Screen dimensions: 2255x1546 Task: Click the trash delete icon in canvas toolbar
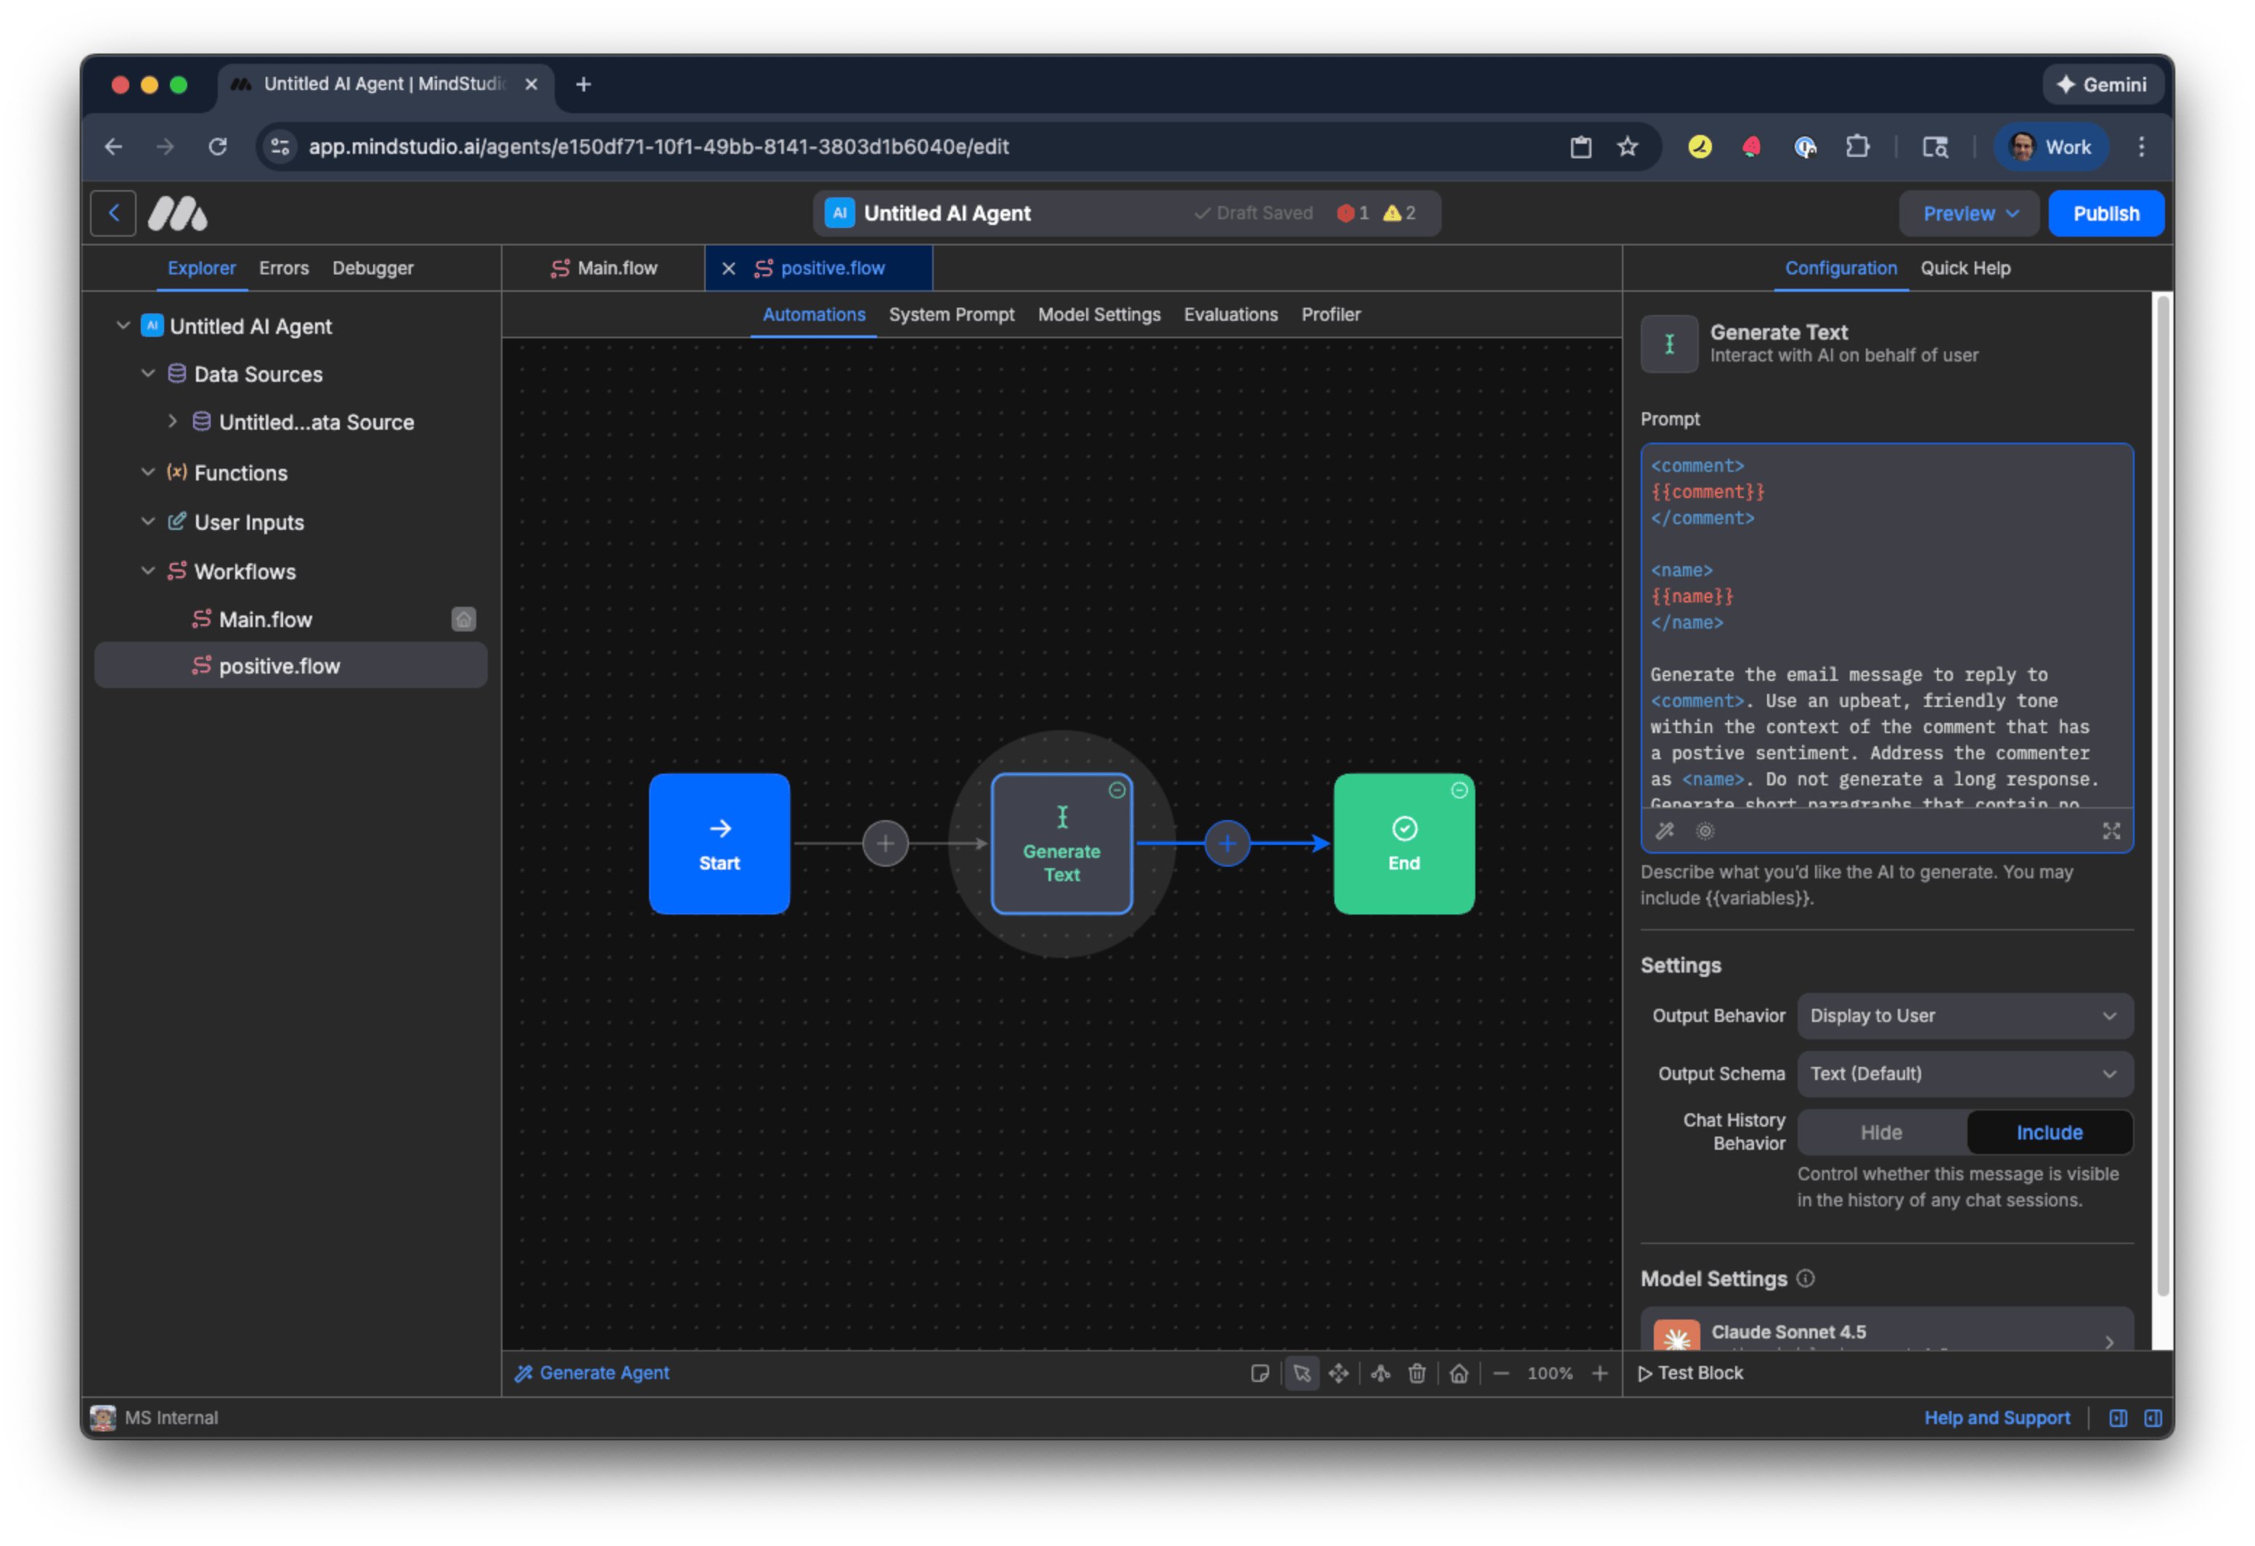tap(1418, 1373)
